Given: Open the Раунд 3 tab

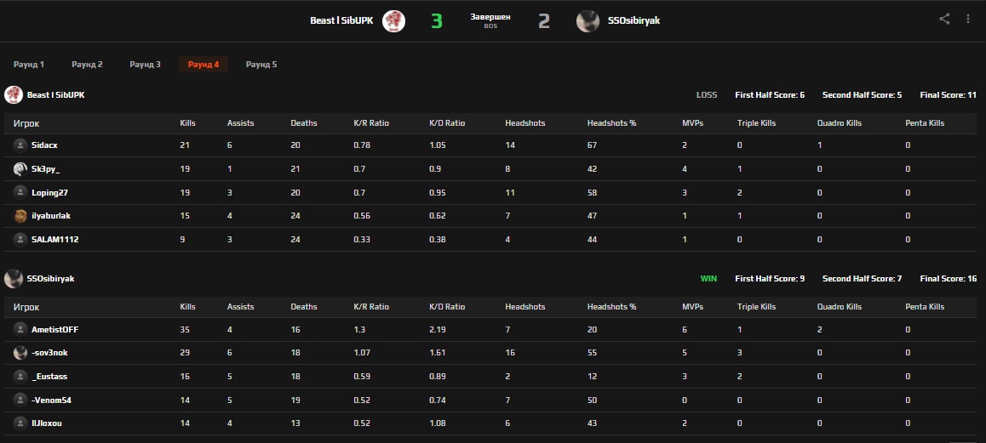Looking at the screenshot, I should [x=145, y=65].
